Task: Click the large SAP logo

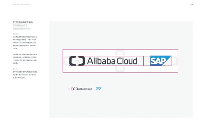Action: [x=161, y=61]
